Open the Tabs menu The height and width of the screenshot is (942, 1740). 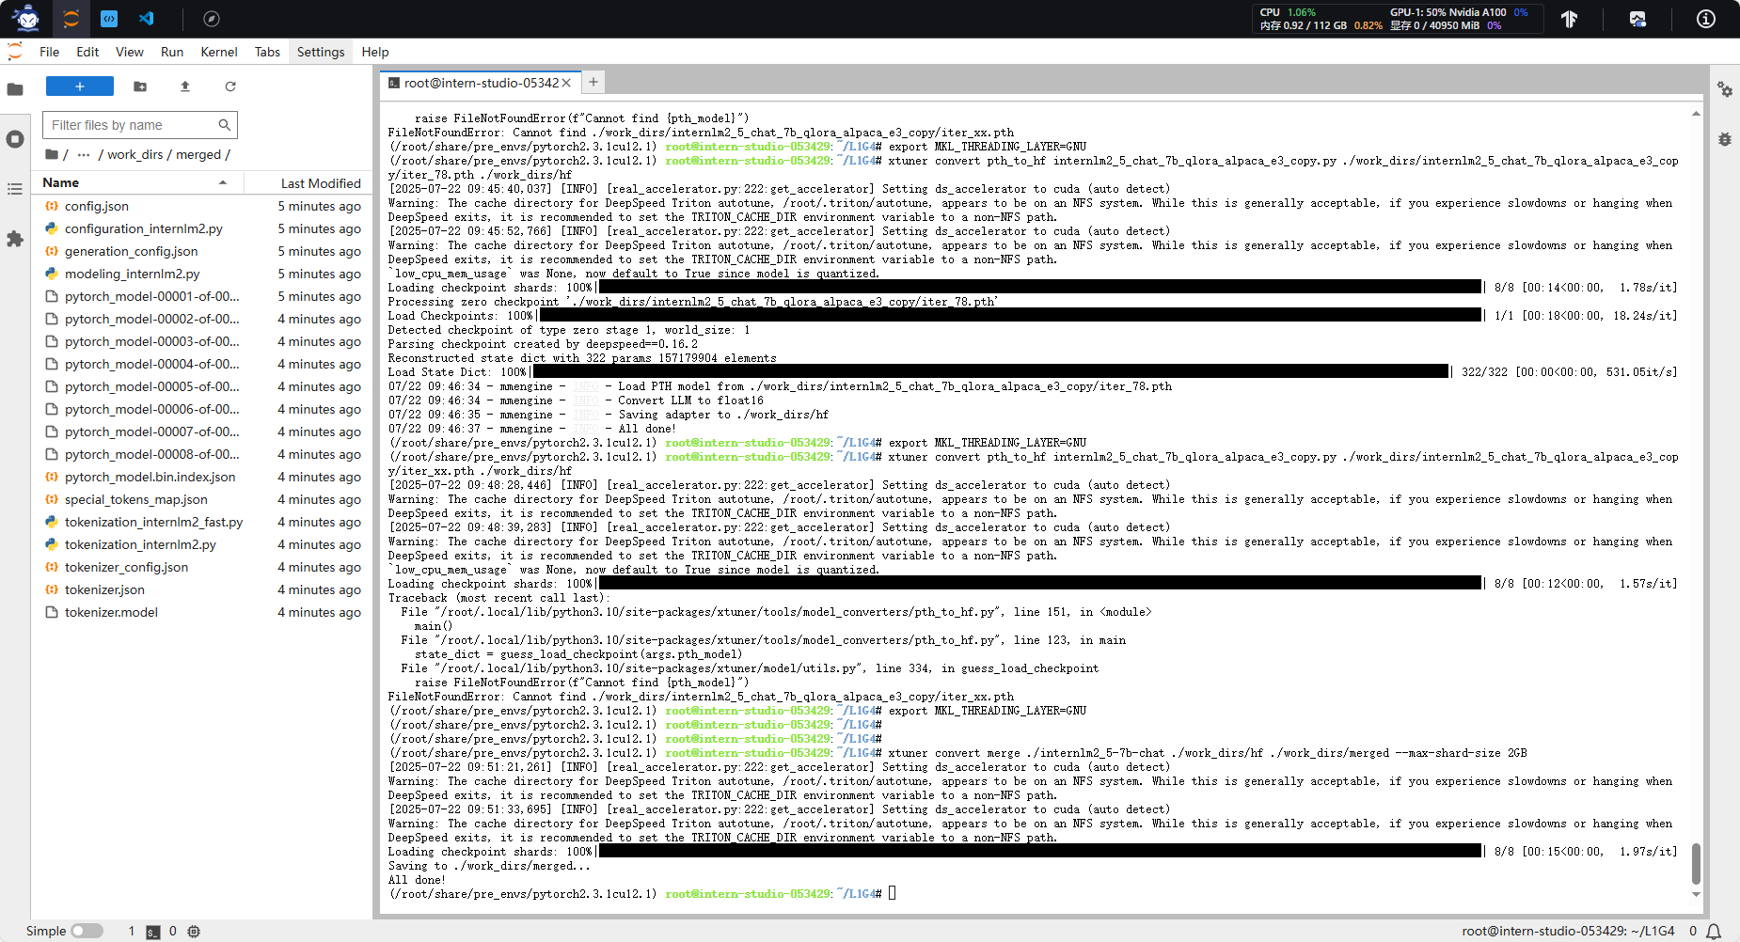tap(267, 52)
